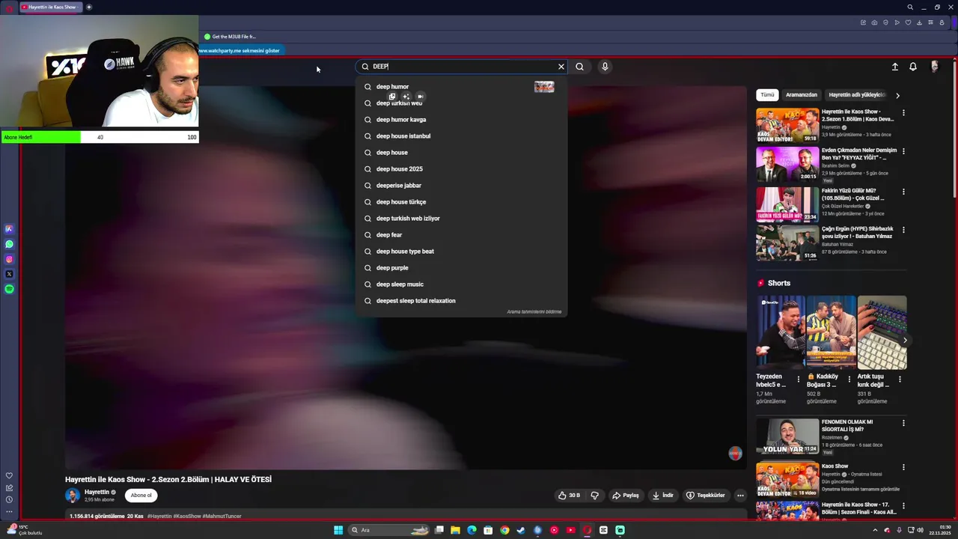The height and width of the screenshot is (539, 958).
Task: Select the "Hayrettin adlı yükleyici" chip
Action: coord(857,95)
